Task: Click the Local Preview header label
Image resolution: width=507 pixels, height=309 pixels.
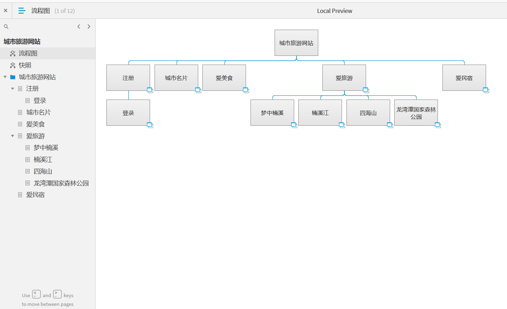Action: (335, 11)
